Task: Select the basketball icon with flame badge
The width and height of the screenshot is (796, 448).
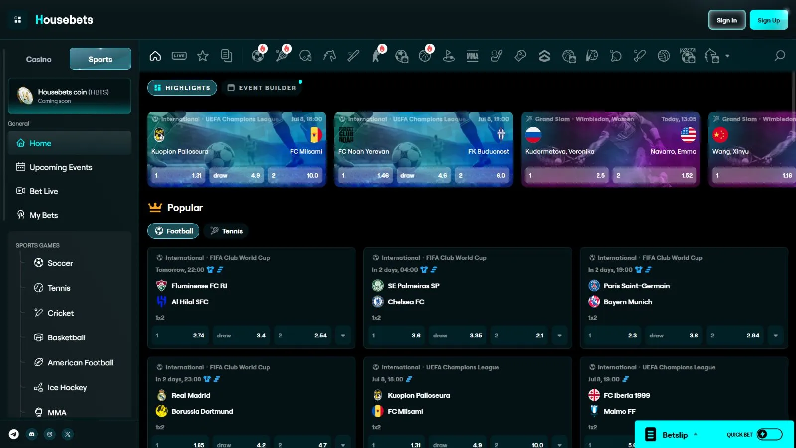Action: [x=425, y=56]
